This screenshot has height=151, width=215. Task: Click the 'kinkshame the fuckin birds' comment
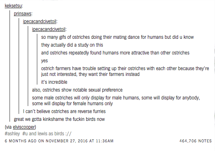click(59, 119)
